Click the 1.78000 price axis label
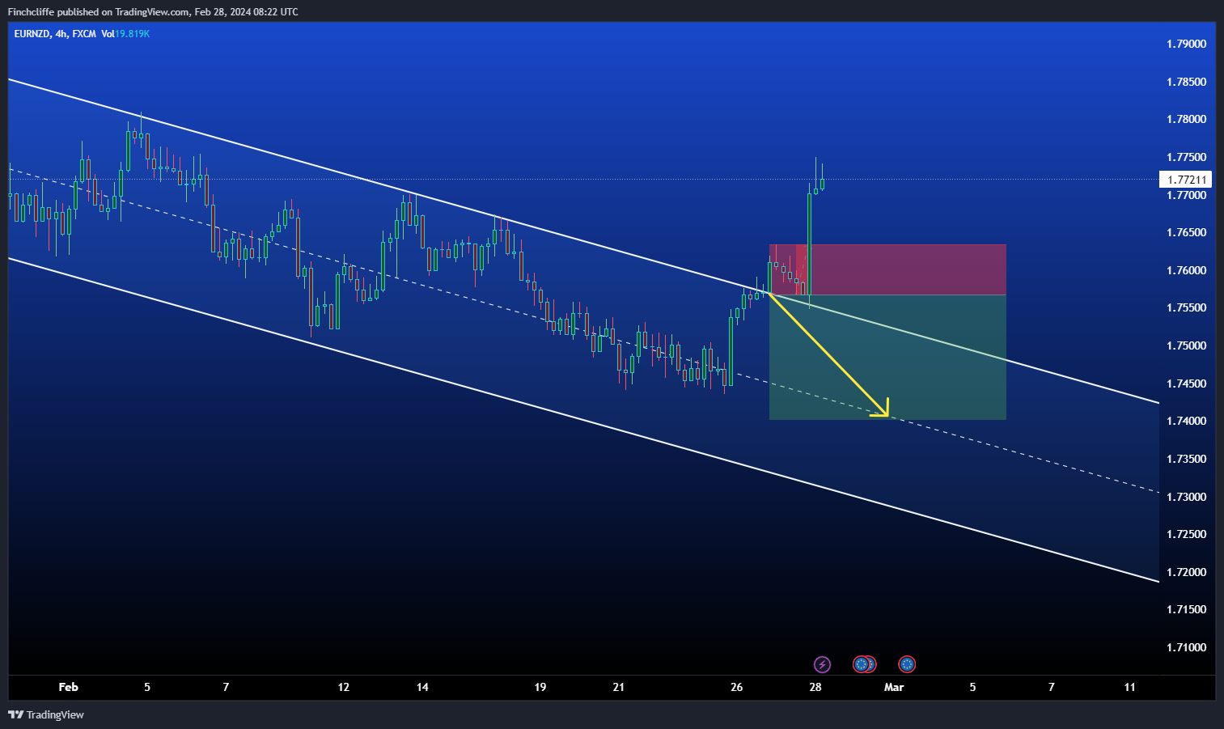Screen dimensions: 1224x729 point(1186,119)
